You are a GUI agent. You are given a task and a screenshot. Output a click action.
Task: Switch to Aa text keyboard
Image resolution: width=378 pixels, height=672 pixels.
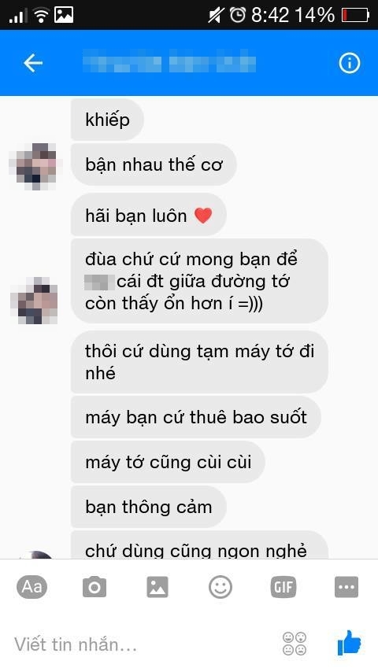[x=31, y=587]
